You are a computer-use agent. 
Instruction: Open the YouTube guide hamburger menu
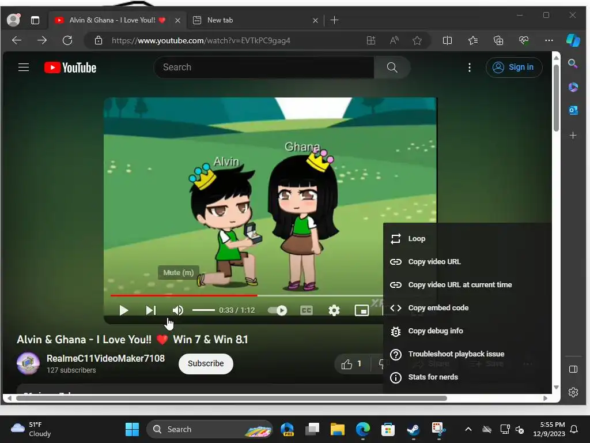(x=24, y=67)
